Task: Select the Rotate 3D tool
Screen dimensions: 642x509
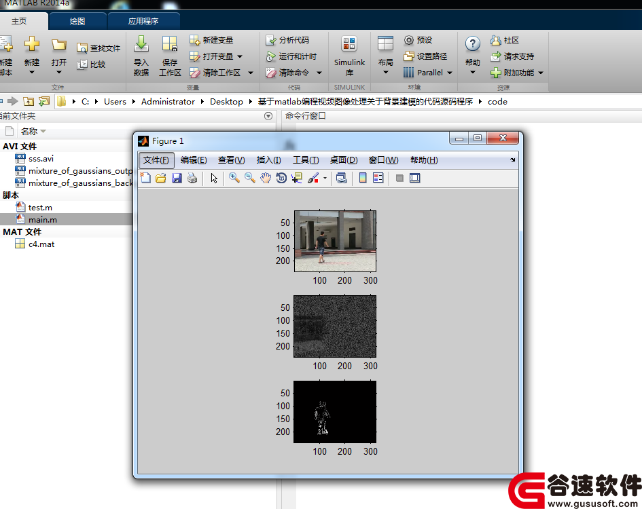Action: [x=281, y=178]
